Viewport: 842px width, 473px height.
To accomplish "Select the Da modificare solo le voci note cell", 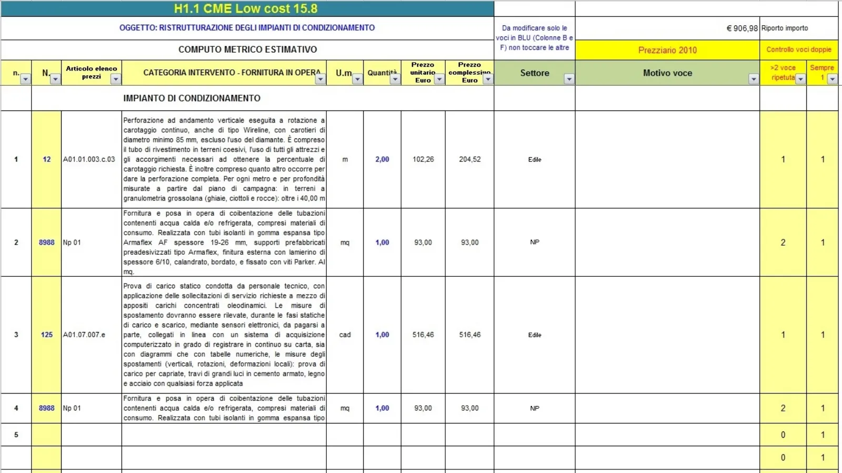I will pyautogui.click(x=535, y=38).
